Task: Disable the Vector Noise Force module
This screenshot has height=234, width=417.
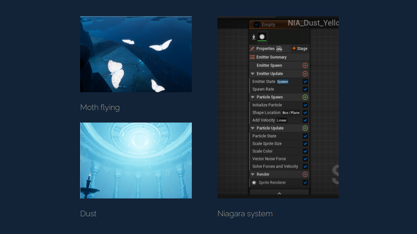Action: click(305, 158)
